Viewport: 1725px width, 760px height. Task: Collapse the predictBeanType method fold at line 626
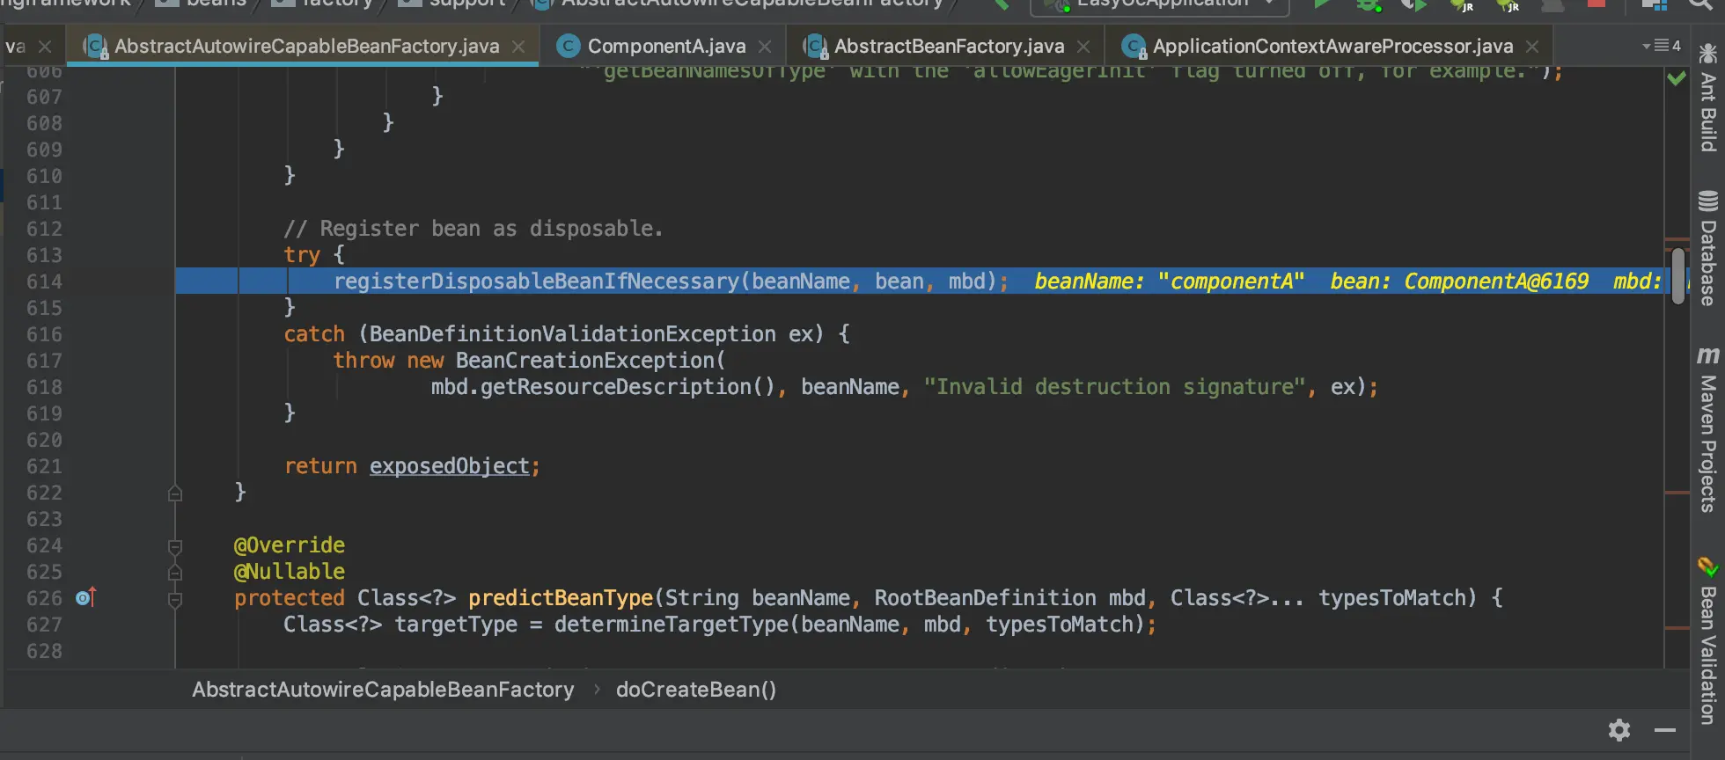[175, 600]
